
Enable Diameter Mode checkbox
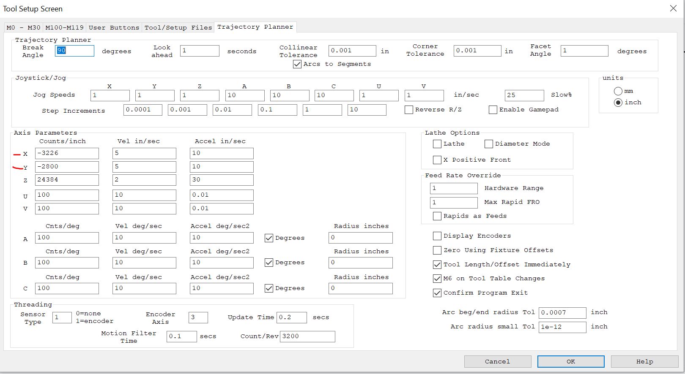coord(489,144)
